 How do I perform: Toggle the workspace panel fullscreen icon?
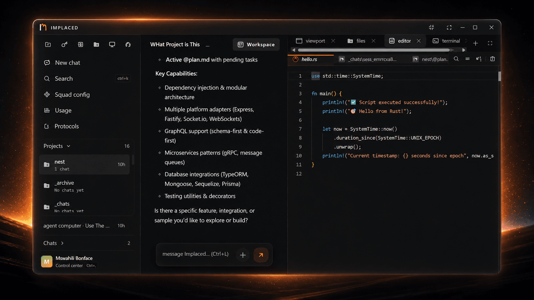(490, 43)
